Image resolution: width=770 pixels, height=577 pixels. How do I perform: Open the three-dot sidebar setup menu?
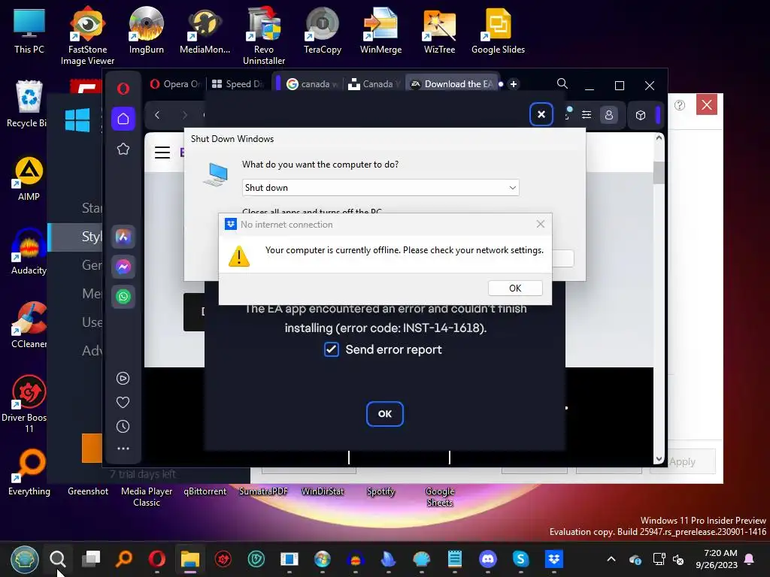[x=123, y=449]
